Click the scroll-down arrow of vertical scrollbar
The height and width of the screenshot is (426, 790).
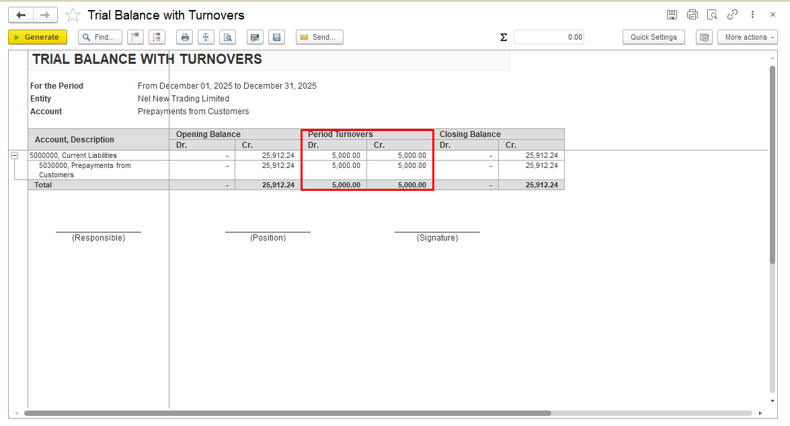tap(773, 401)
